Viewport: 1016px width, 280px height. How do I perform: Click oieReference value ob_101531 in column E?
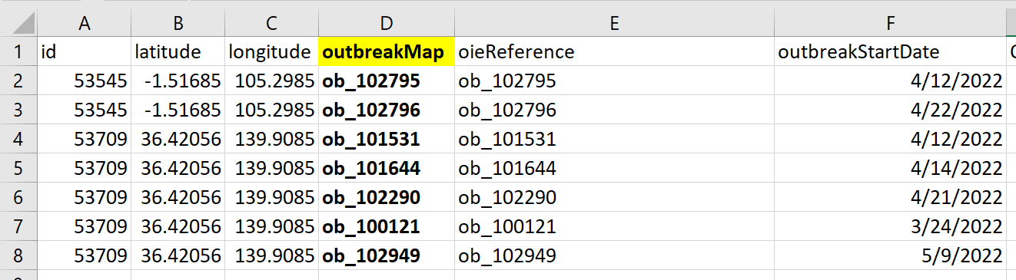click(614, 139)
